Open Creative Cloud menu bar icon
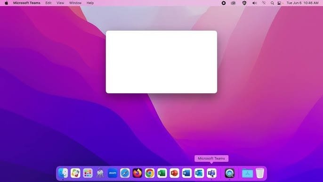323x182 pixels. pos(233,3)
